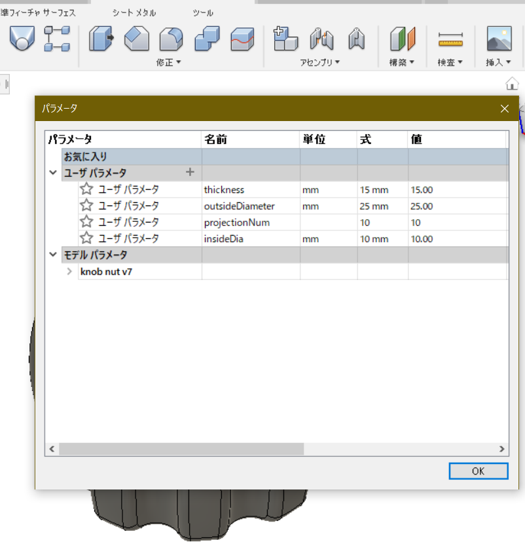Click the Split Face tool icon
Image resolution: width=525 pixels, height=551 pixels.
click(242, 39)
